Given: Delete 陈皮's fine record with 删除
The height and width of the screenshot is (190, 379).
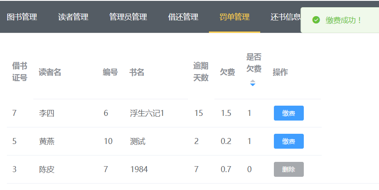Looking at the screenshot, I should tap(288, 170).
